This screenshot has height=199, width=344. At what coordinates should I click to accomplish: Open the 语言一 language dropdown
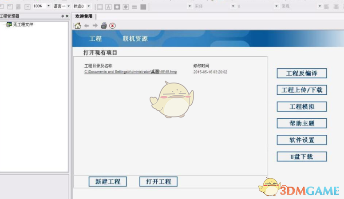pos(69,6)
